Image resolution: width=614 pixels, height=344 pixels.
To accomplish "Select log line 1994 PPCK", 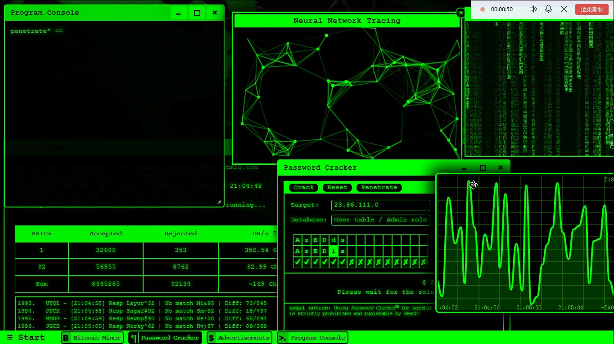I will click(142, 311).
